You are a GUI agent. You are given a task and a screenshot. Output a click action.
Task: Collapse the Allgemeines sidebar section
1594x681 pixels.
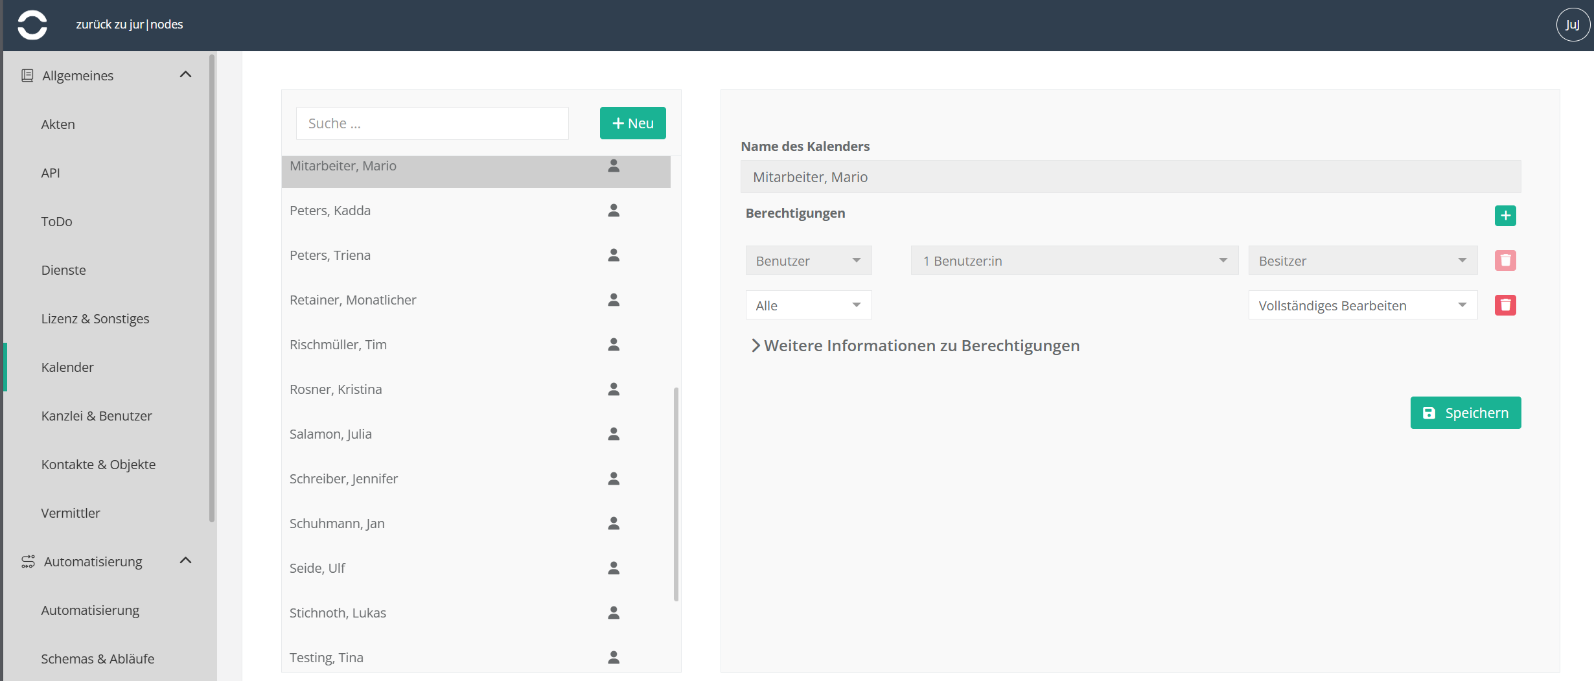tap(185, 75)
